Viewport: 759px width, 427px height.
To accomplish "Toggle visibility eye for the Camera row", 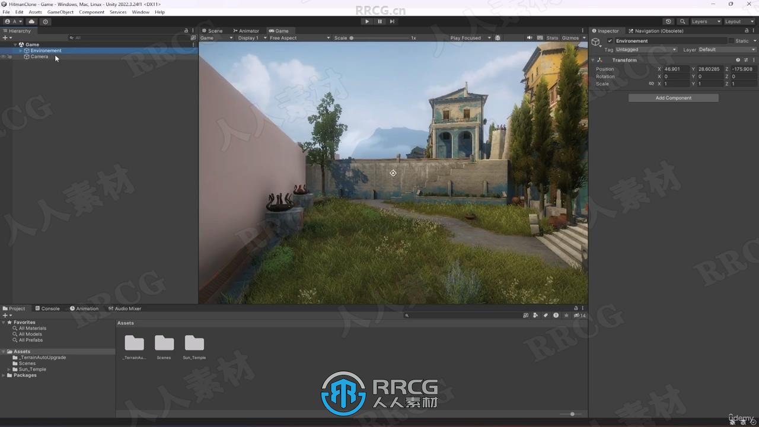I will (3, 56).
